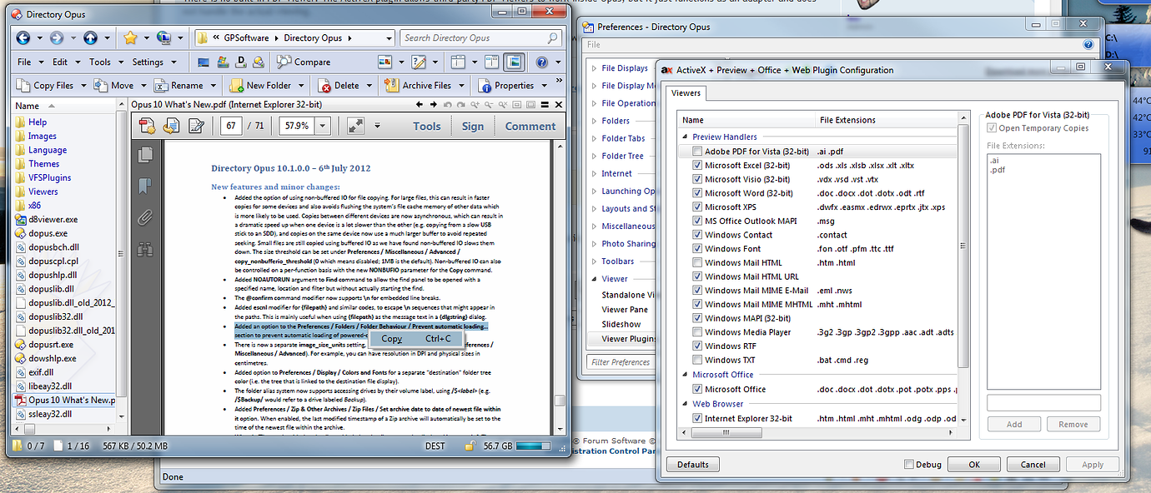Uncheck the Microsoft Excel (32-bit) viewer
Viewport: 1151px width, 493px height.
pos(696,165)
